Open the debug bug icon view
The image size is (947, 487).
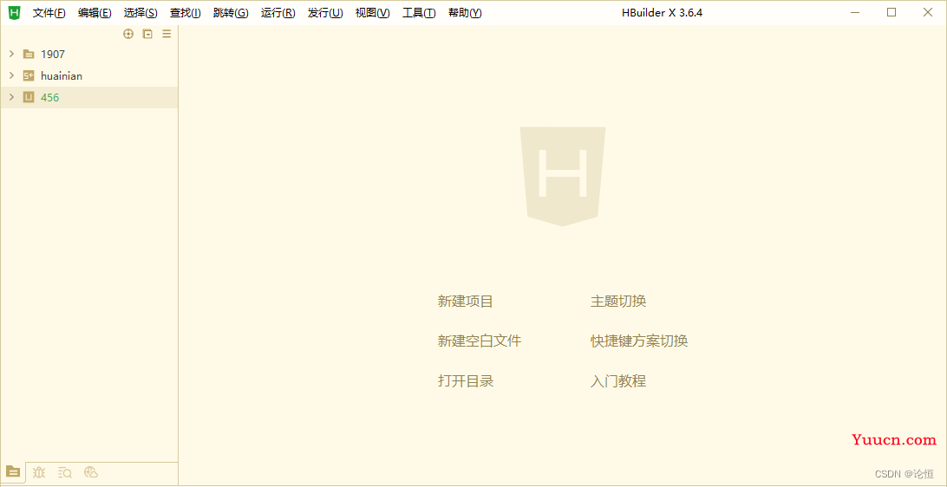click(39, 472)
